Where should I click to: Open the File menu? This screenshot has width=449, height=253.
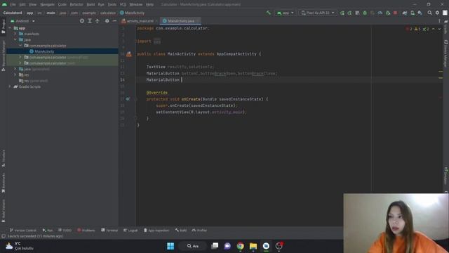coord(13,4)
